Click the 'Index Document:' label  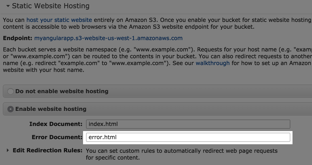56,124
